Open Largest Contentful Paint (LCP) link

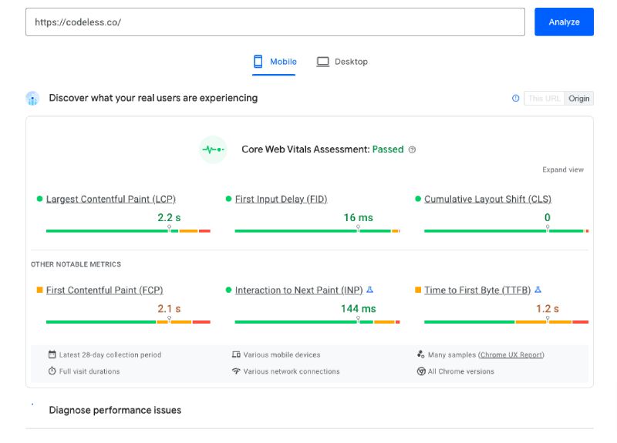[x=110, y=199]
